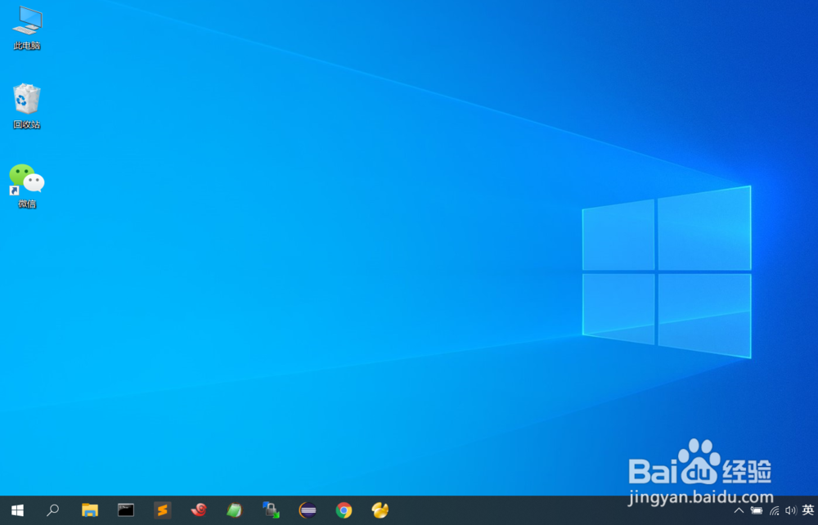Open taskbar search magnifier
This screenshot has width=818, height=525.
(52, 510)
